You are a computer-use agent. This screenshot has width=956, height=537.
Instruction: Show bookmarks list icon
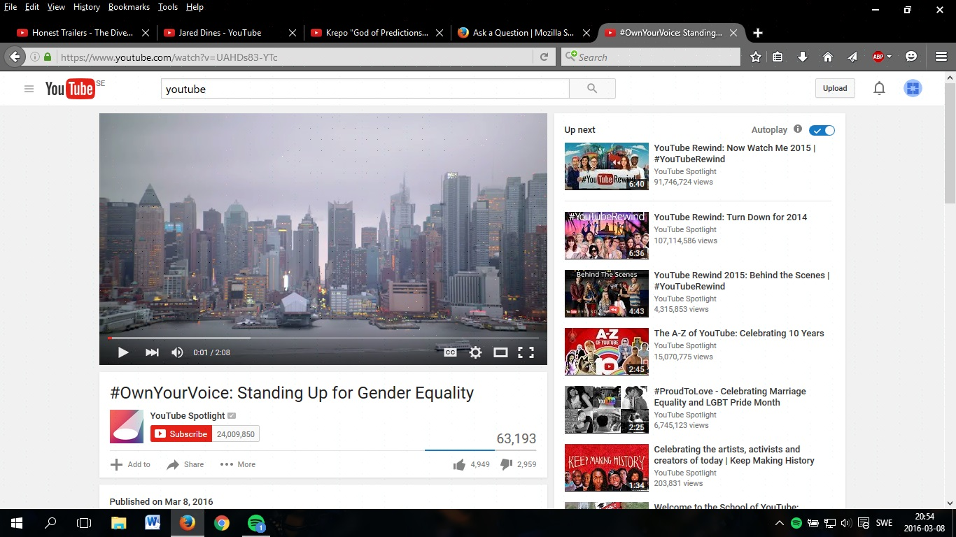point(778,57)
